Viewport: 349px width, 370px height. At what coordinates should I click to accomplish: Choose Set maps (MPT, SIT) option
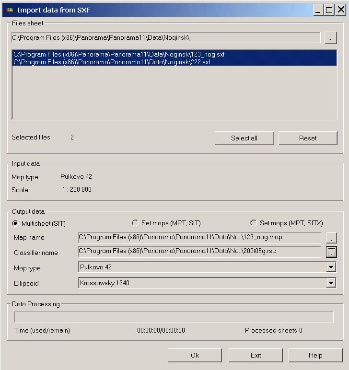pos(135,223)
